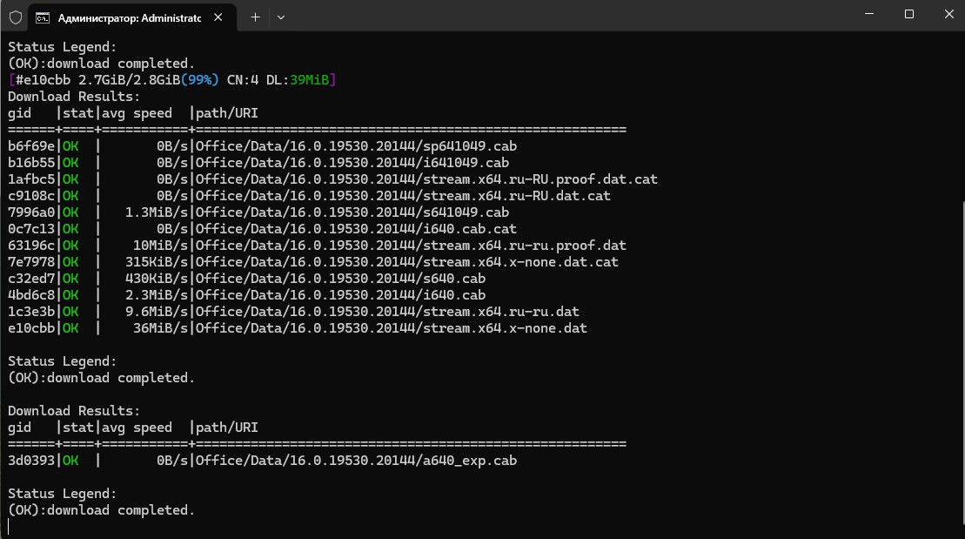965x539 pixels.
Task: Click the sp641049.cab path line
Action: pyautogui.click(x=356, y=146)
